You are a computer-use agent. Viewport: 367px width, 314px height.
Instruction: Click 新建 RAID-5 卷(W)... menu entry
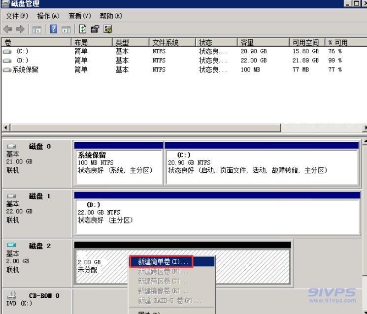(172, 300)
